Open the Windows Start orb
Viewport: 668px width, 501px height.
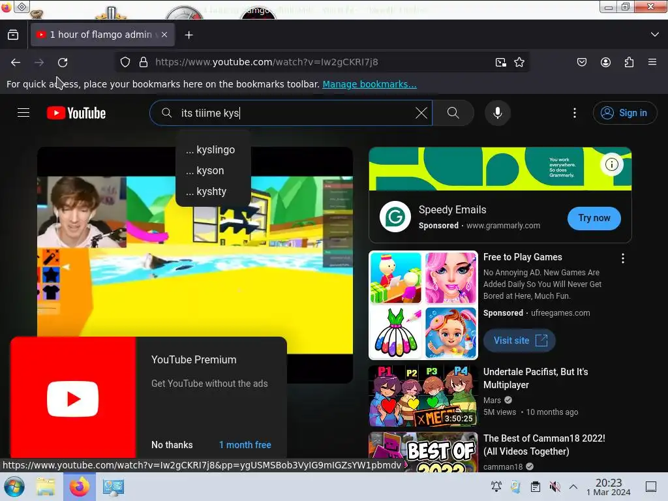point(14,487)
